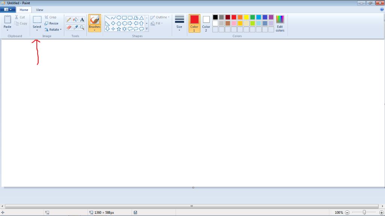The image size is (385, 216).
Task: Click the Copy button
Action: pyautogui.click(x=21, y=23)
